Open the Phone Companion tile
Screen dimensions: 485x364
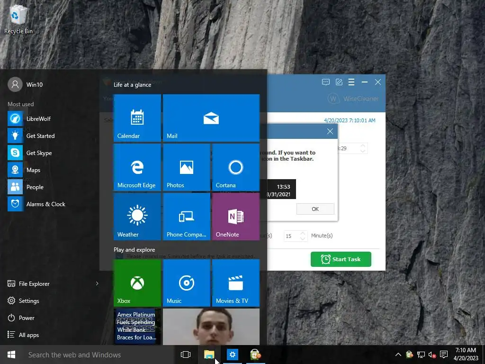click(x=187, y=217)
